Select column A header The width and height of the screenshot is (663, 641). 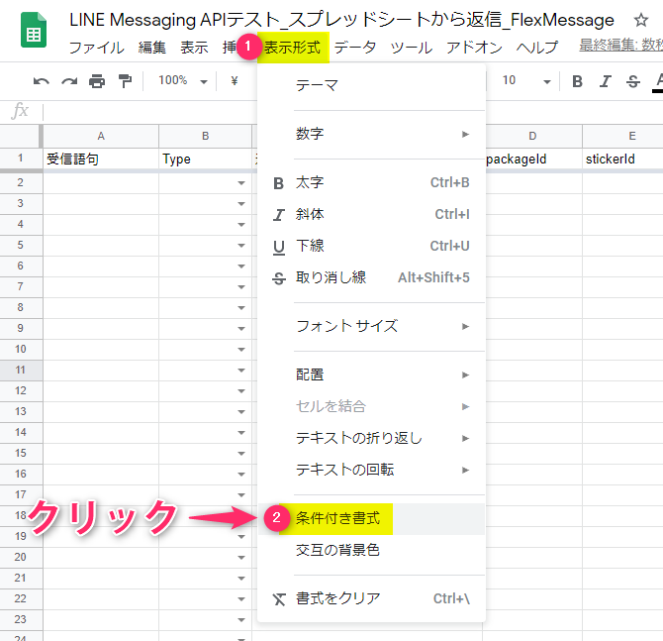pyautogui.click(x=101, y=136)
